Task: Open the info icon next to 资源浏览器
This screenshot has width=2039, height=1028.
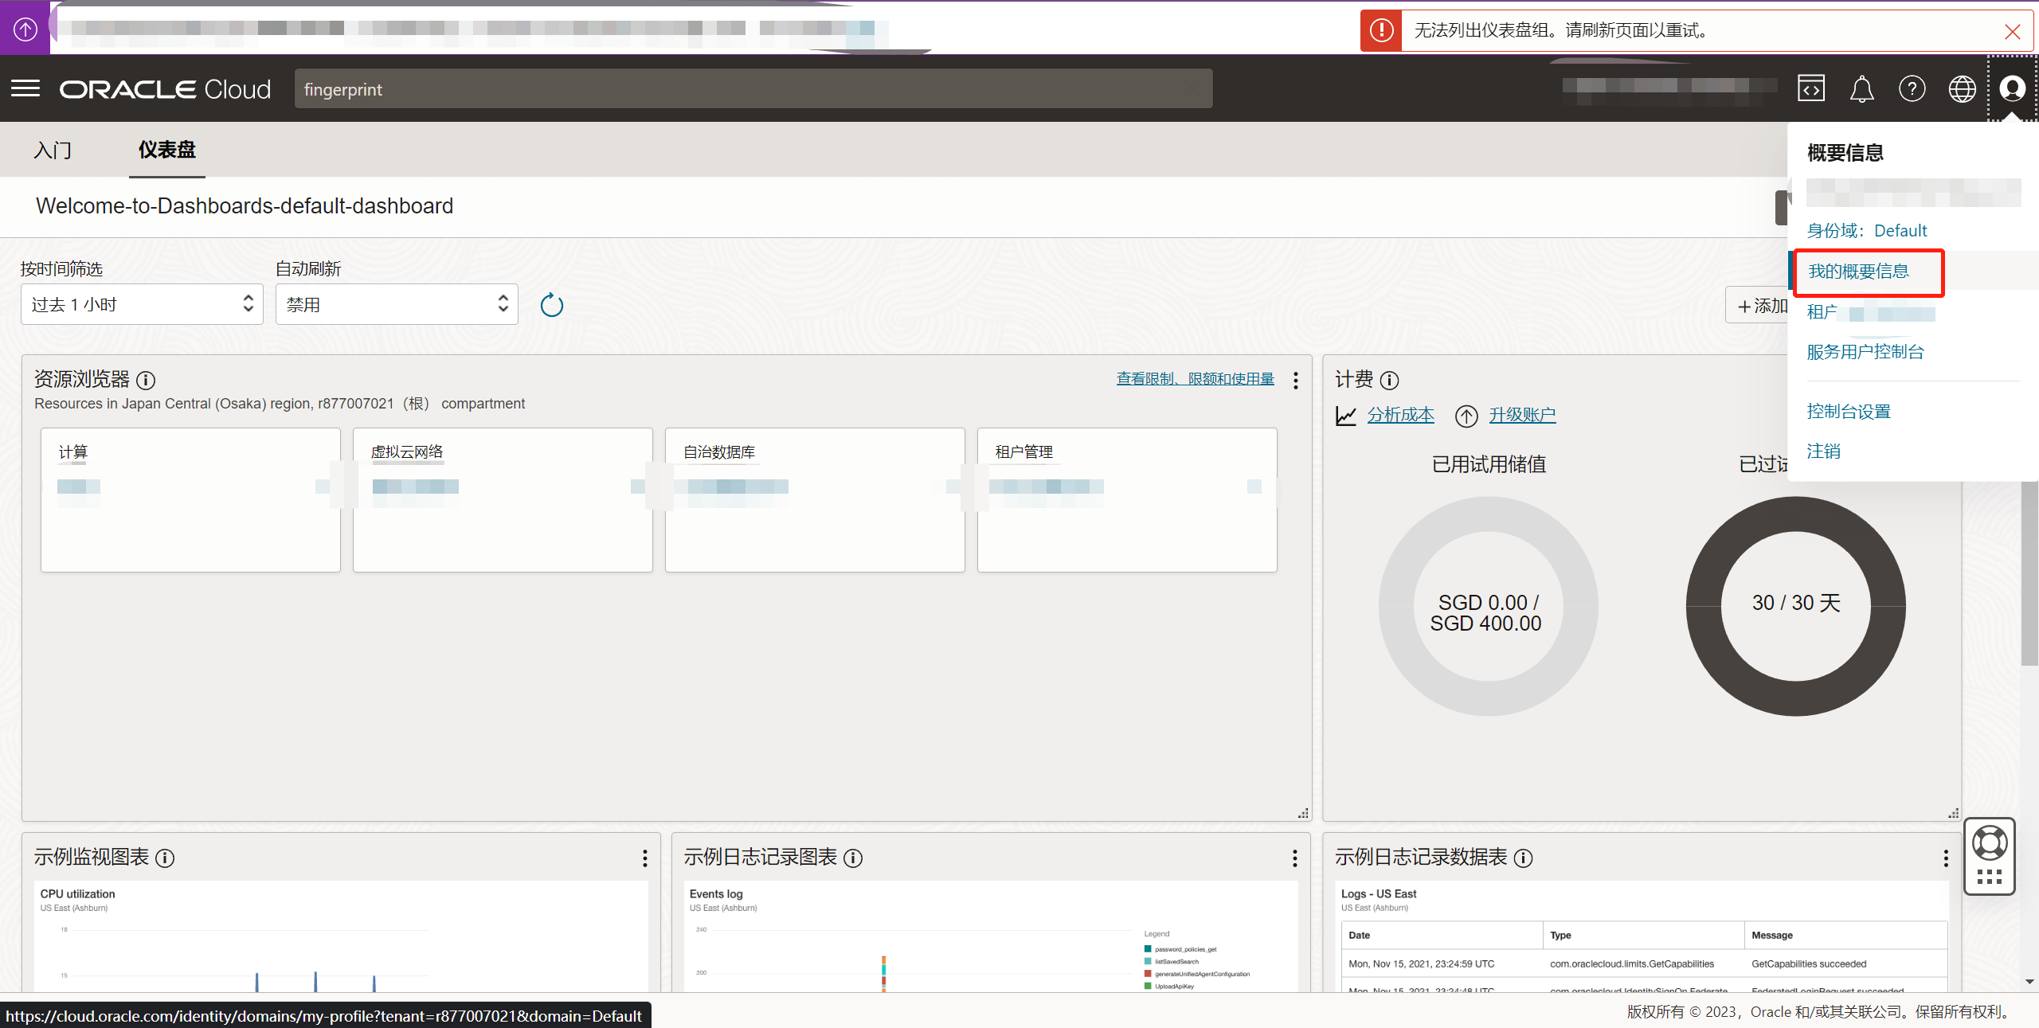Action: (146, 380)
